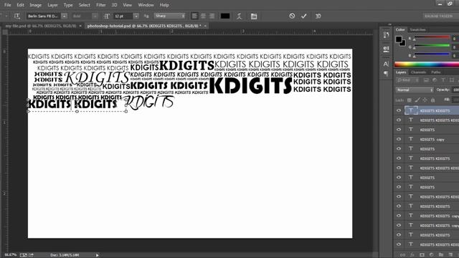The width and height of the screenshot is (459, 258).
Task: Toggle text orientation icon in options bar
Action: point(17,16)
